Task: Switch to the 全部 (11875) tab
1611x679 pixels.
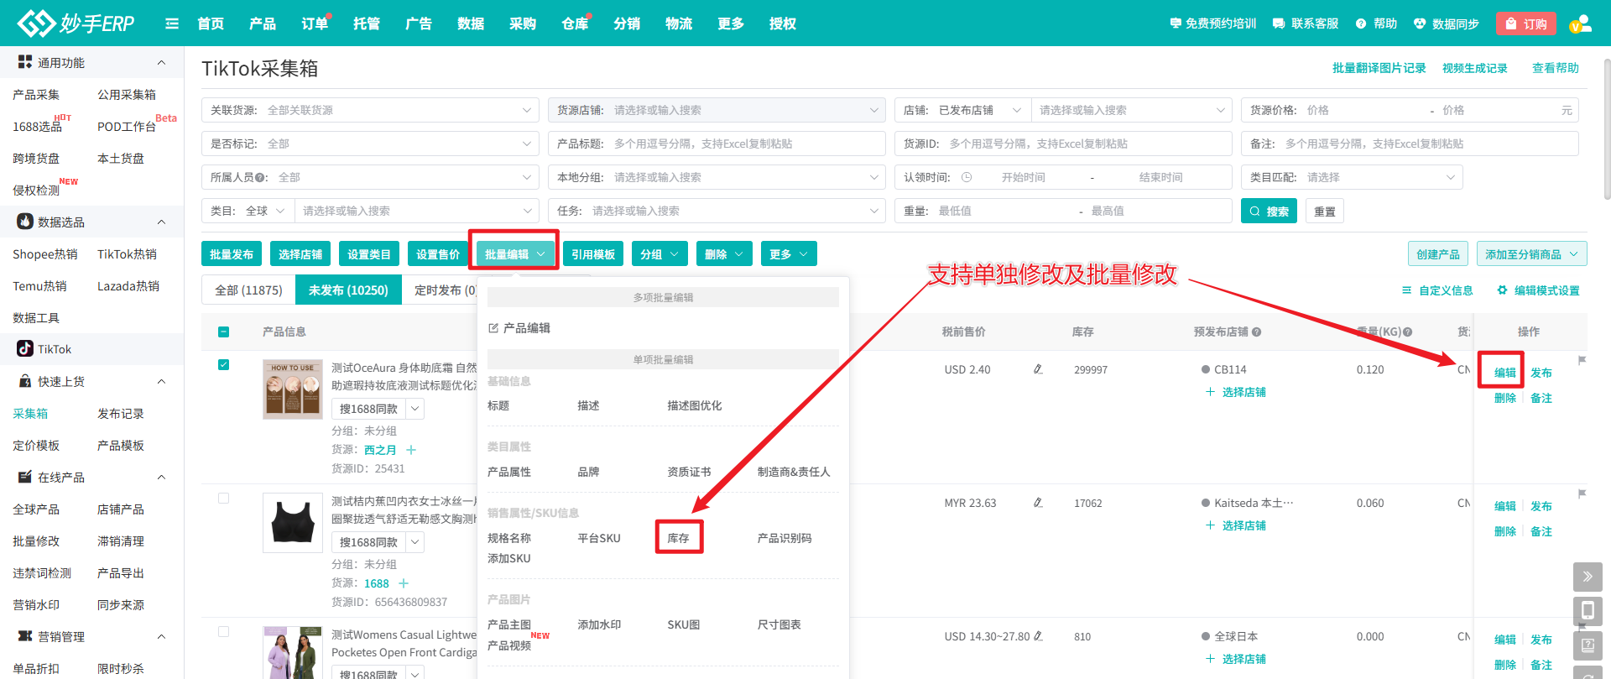Action: click(x=248, y=290)
